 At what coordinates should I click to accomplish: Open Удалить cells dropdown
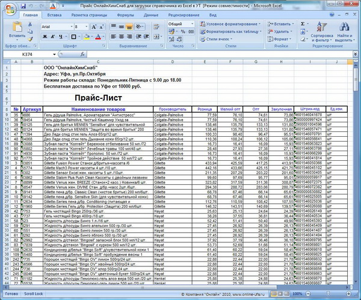(280, 32)
